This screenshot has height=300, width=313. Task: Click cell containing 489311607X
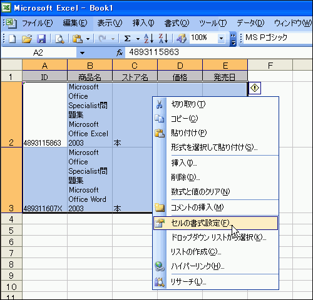coord(44,180)
